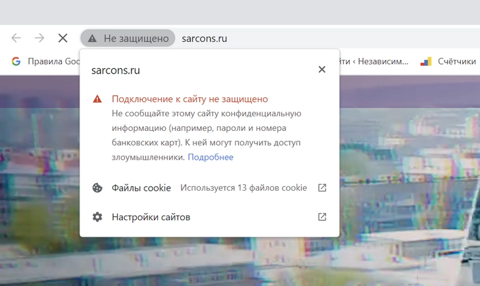Stop page loading with the X button
The image size is (480, 286).
point(62,38)
